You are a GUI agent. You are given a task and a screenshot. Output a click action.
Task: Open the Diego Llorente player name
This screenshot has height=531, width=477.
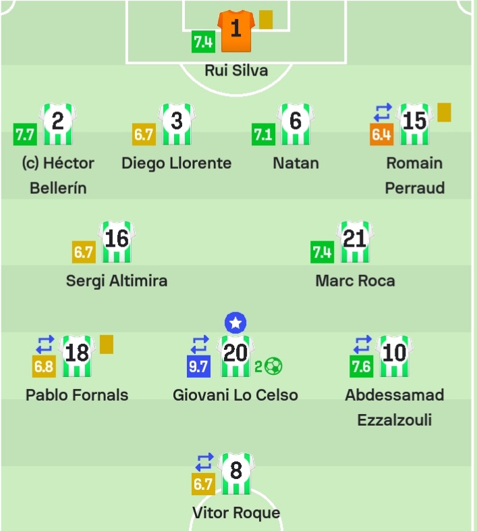176,163
